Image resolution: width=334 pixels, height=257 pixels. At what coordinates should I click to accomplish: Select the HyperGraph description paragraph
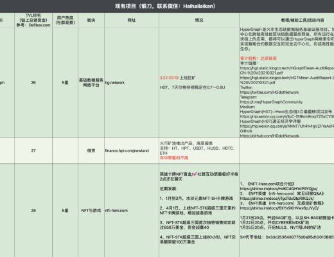pyautogui.click(x=287, y=39)
